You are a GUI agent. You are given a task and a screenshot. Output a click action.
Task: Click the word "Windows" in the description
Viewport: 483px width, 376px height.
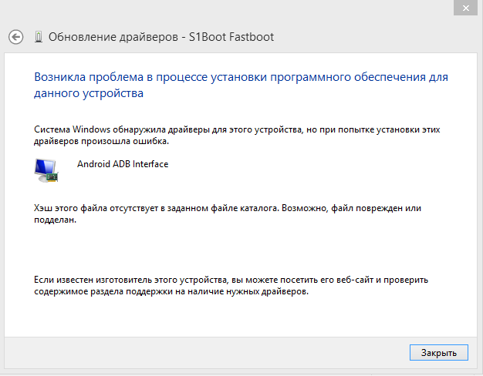91,129
